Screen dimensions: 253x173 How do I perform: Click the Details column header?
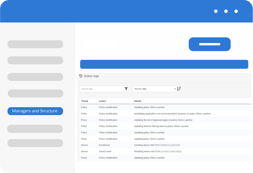click(x=138, y=101)
